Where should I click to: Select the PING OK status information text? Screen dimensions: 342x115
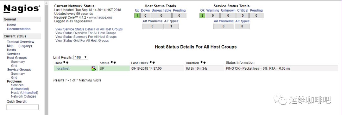[258, 69]
